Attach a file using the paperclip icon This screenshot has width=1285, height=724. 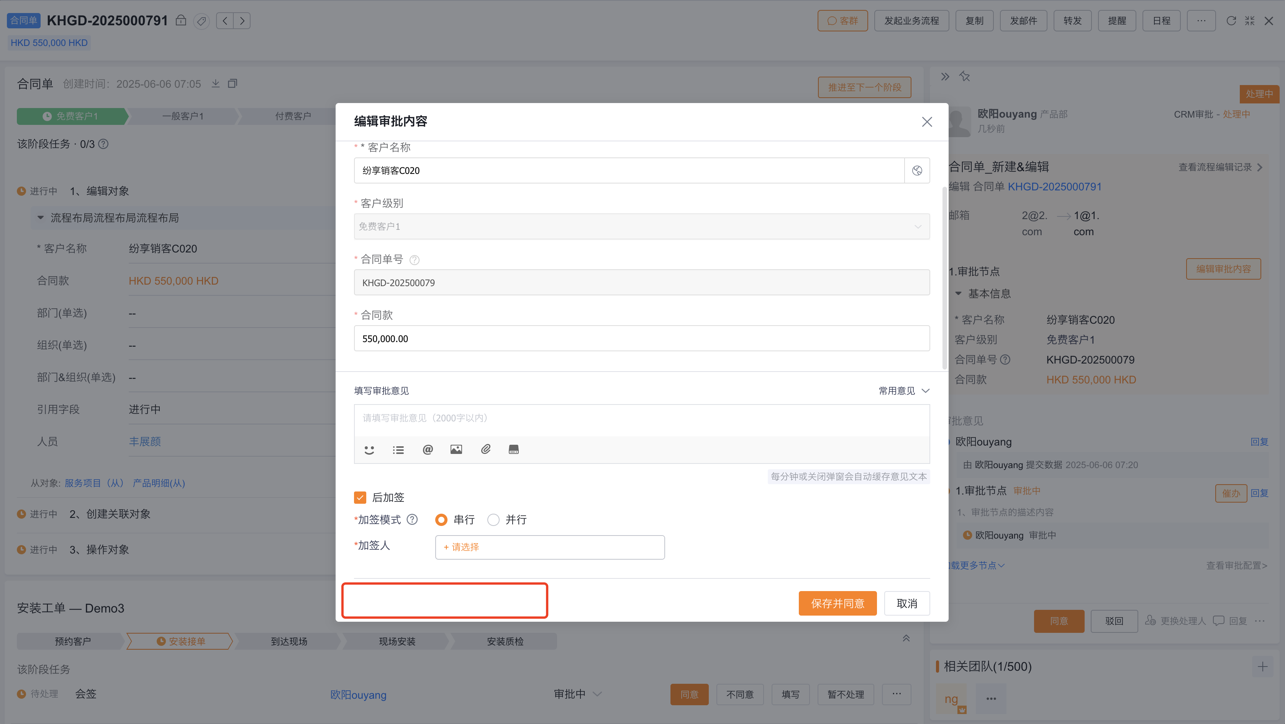click(x=485, y=449)
